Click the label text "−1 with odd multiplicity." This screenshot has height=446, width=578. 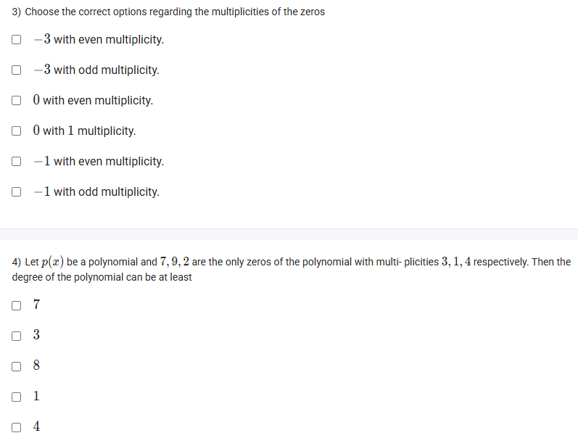[96, 191]
